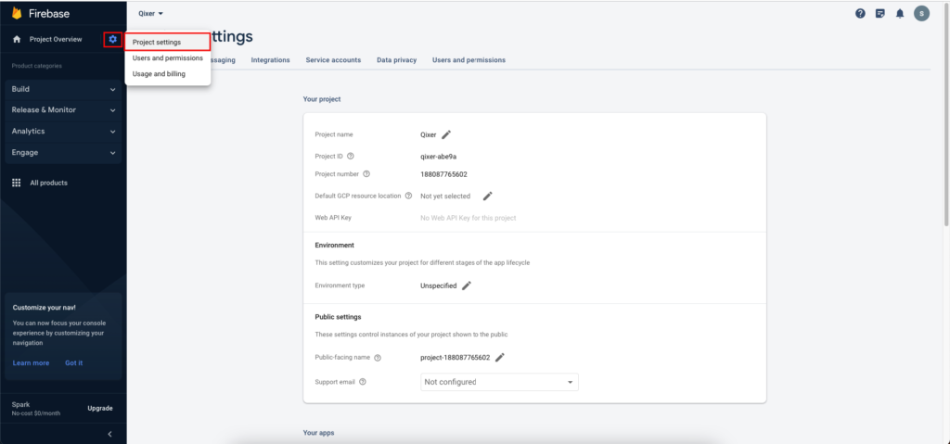This screenshot has width=950, height=444.
Task: Click the Spark No-cost $0/month plan label
Action: [36, 408]
